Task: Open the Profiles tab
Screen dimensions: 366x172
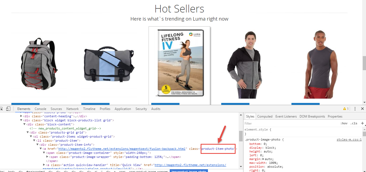Action: pyautogui.click(x=105, y=109)
